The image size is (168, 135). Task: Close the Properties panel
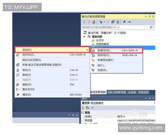click(153, 98)
